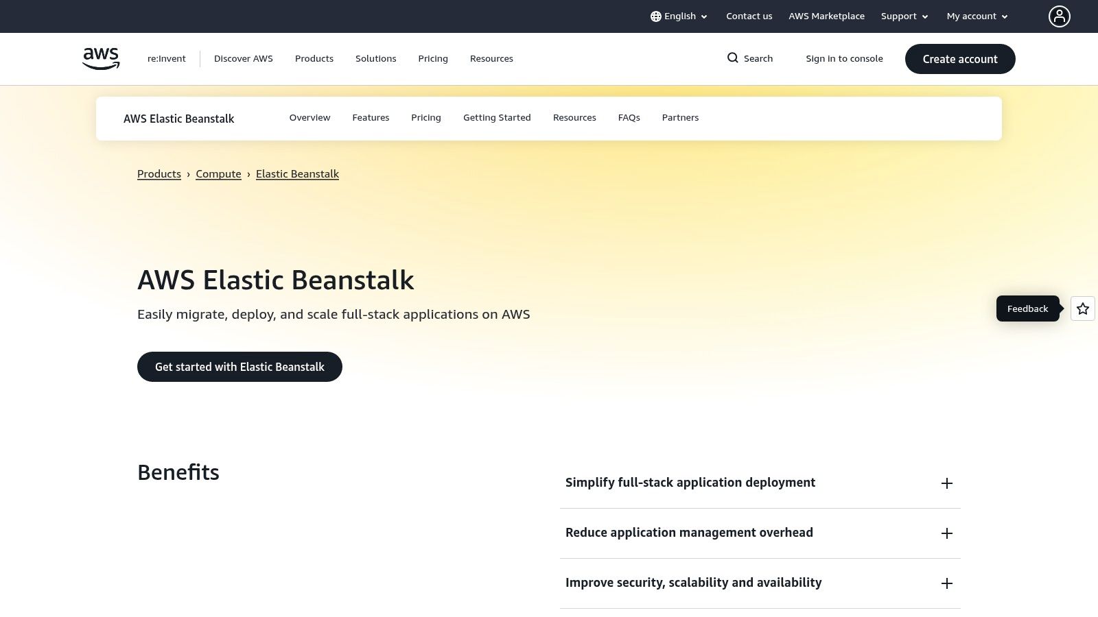Screen dimensions: 1098x617
Task: Open the Getting Started tab
Action: click(497, 118)
